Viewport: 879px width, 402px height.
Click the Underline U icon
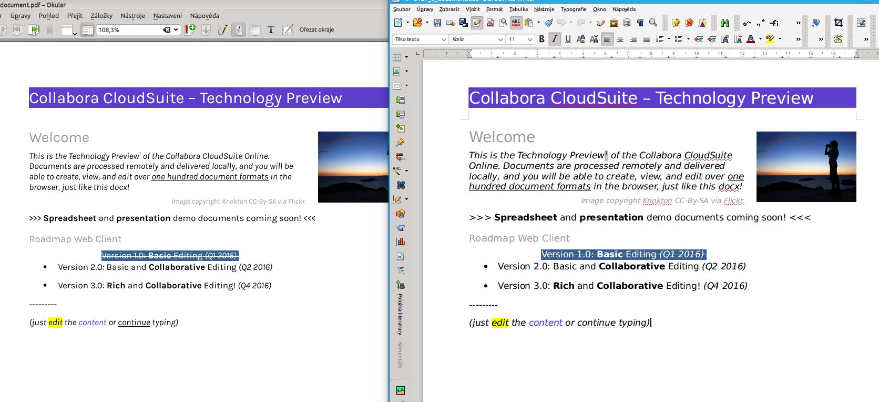pyautogui.click(x=568, y=39)
